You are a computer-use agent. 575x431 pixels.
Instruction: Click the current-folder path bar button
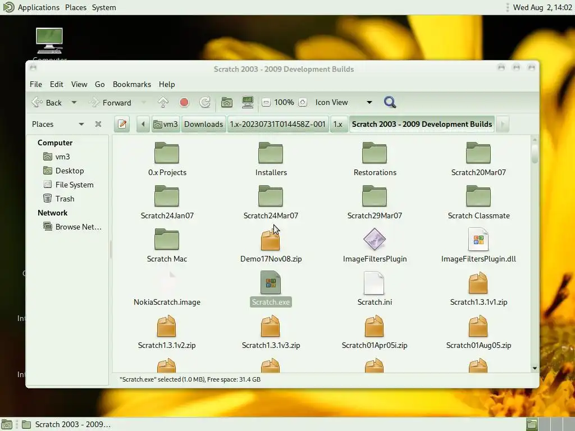pos(422,124)
